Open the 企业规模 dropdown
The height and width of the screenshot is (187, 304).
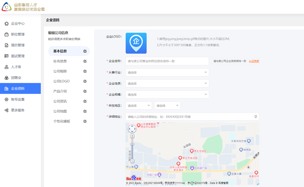tap(167, 94)
